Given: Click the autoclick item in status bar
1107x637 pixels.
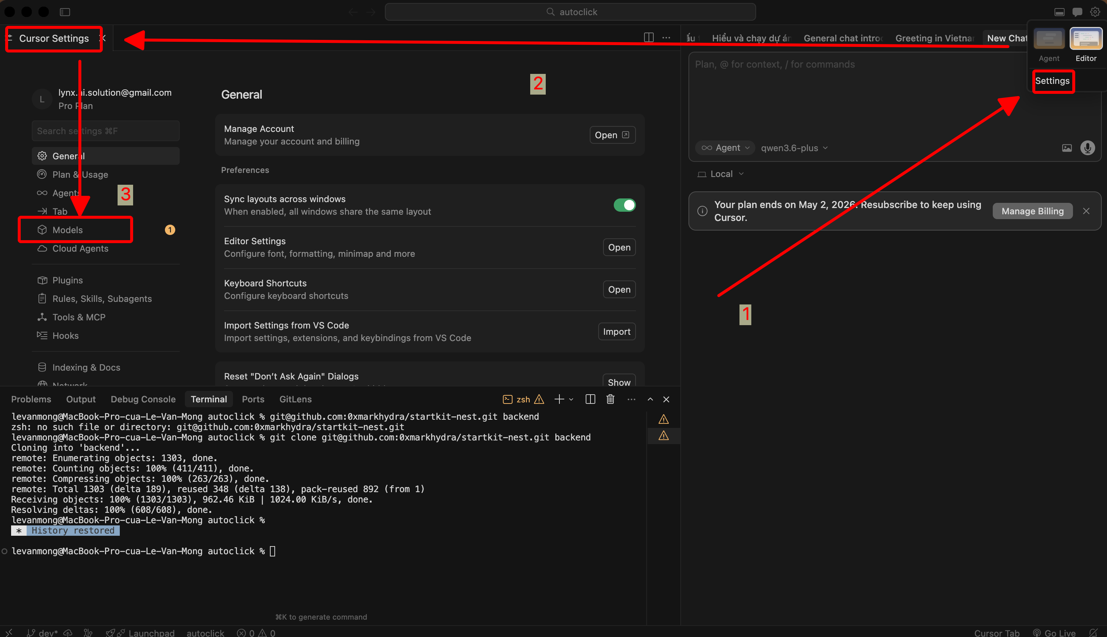Looking at the screenshot, I should pyautogui.click(x=205, y=633).
